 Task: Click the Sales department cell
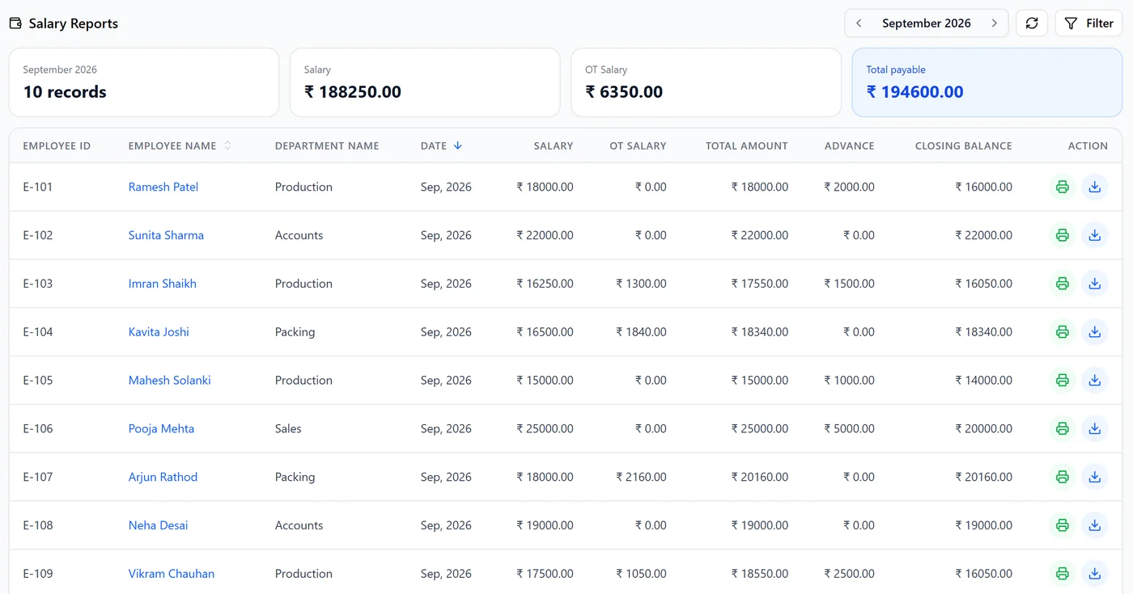coord(288,428)
